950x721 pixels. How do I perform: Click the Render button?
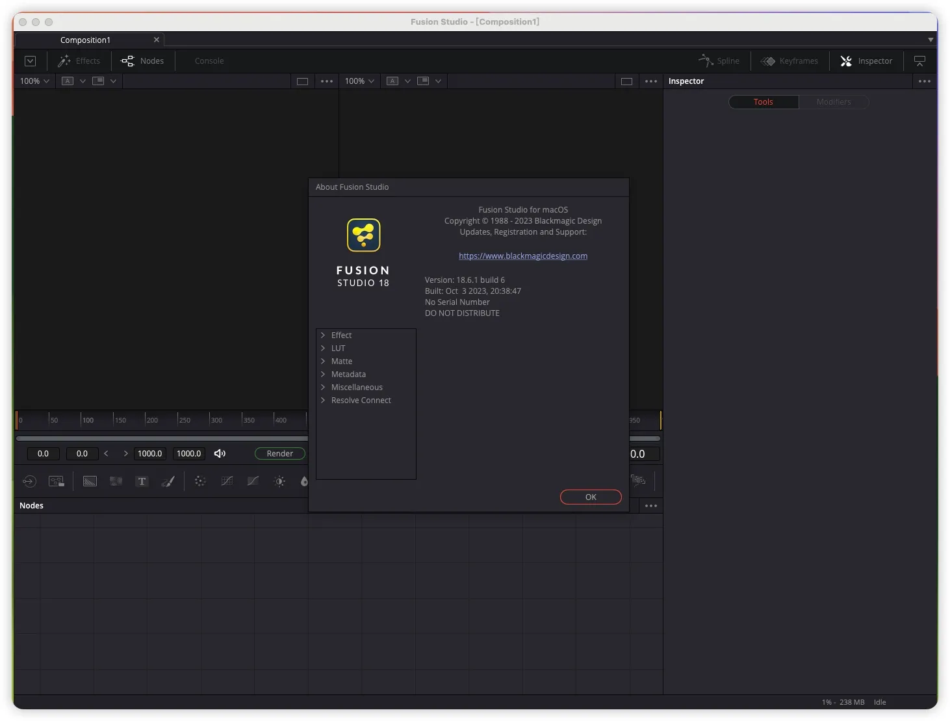[x=280, y=454]
